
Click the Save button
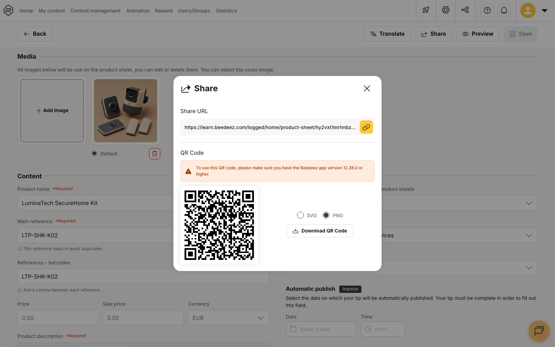click(521, 34)
